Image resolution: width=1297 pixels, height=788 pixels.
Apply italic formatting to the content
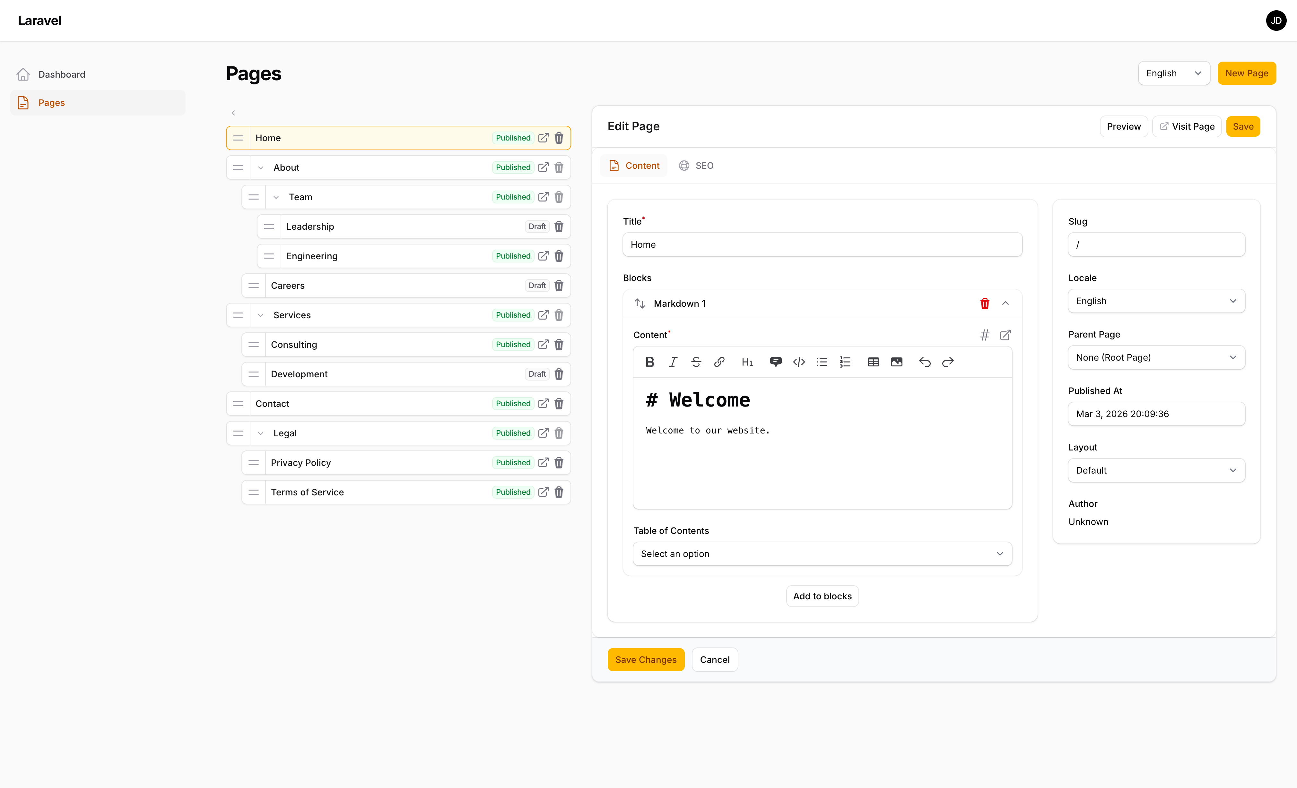pyautogui.click(x=673, y=362)
